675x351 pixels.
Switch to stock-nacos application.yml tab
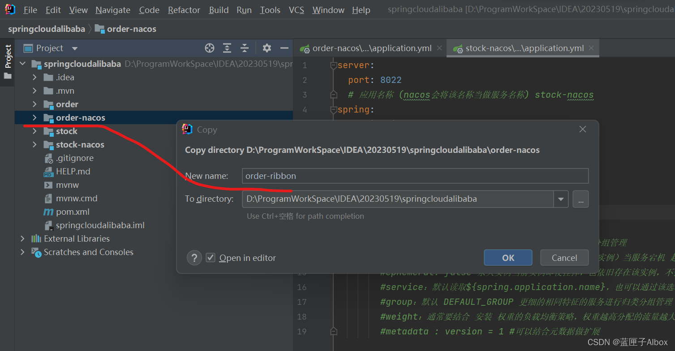coord(523,48)
